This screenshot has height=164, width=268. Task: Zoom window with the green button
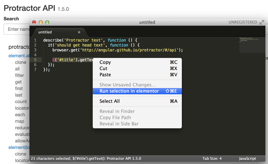pos(47,22)
